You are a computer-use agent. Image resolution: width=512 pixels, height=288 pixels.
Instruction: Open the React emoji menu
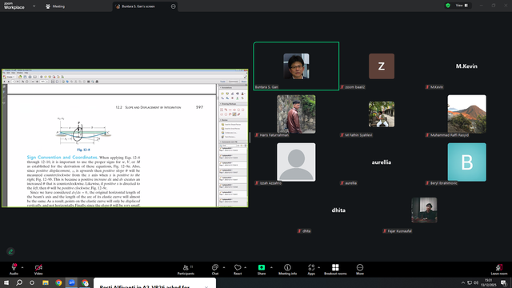pos(238,270)
